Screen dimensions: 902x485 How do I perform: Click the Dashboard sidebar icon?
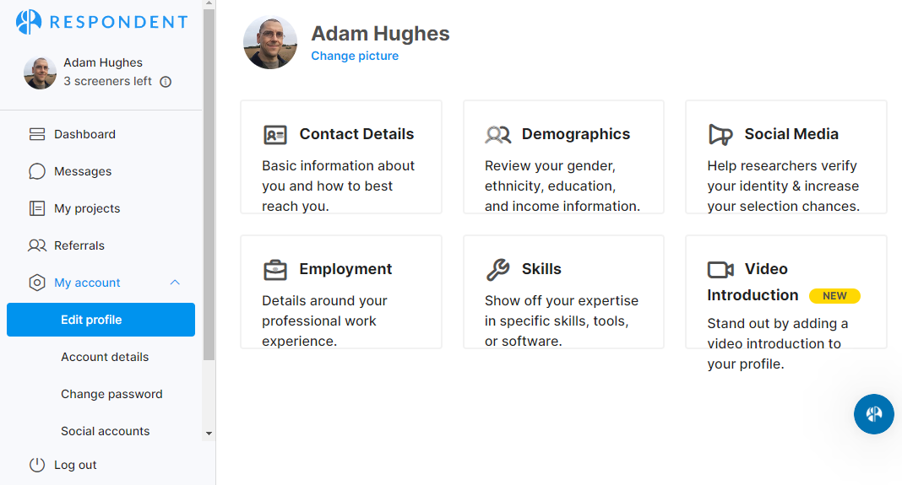pyautogui.click(x=37, y=134)
